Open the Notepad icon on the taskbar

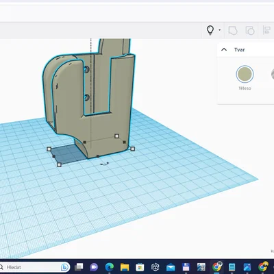point(232,267)
